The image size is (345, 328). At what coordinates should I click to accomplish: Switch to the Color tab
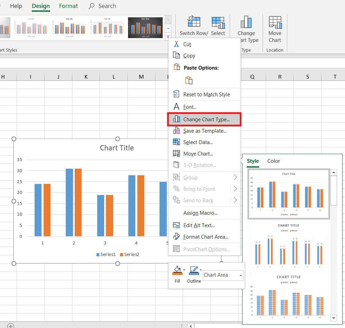point(273,161)
